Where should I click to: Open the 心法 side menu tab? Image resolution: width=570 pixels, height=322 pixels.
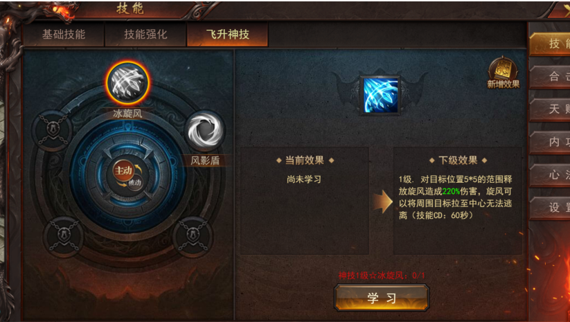(x=550, y=175)
